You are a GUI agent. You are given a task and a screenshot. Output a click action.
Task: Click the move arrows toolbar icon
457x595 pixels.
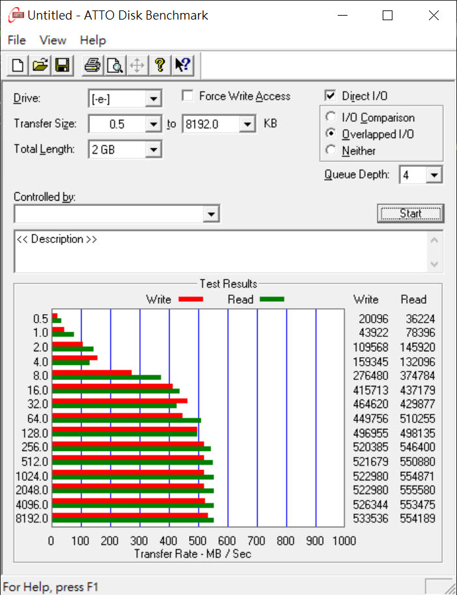pos(137,65)
